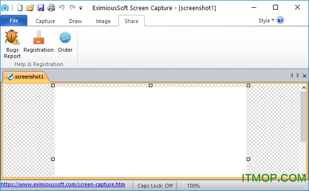Image resolution: width=309 pixels, height=191 pixels.
Task: Minimize the EximiousSoft window
Action: [254, 8]
